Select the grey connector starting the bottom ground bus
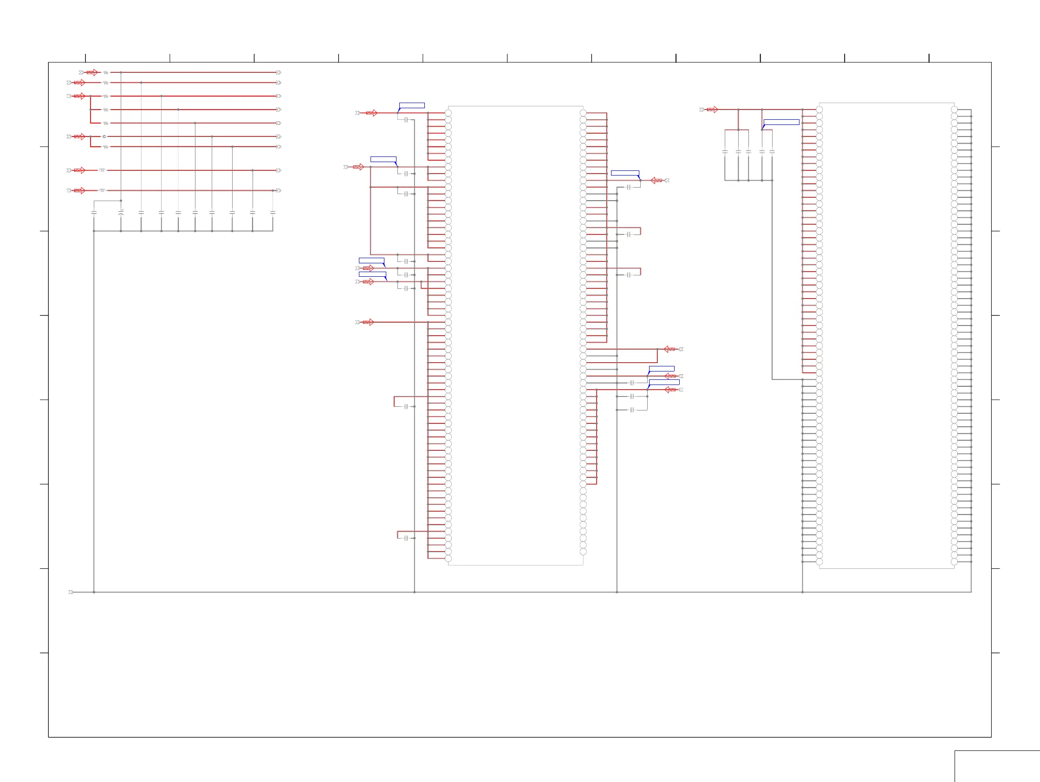Screen dimensions: 1040x782 pos(71,592)
